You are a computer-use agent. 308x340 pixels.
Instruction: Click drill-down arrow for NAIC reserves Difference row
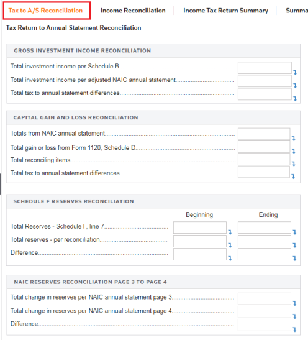[x=294, y=329]
